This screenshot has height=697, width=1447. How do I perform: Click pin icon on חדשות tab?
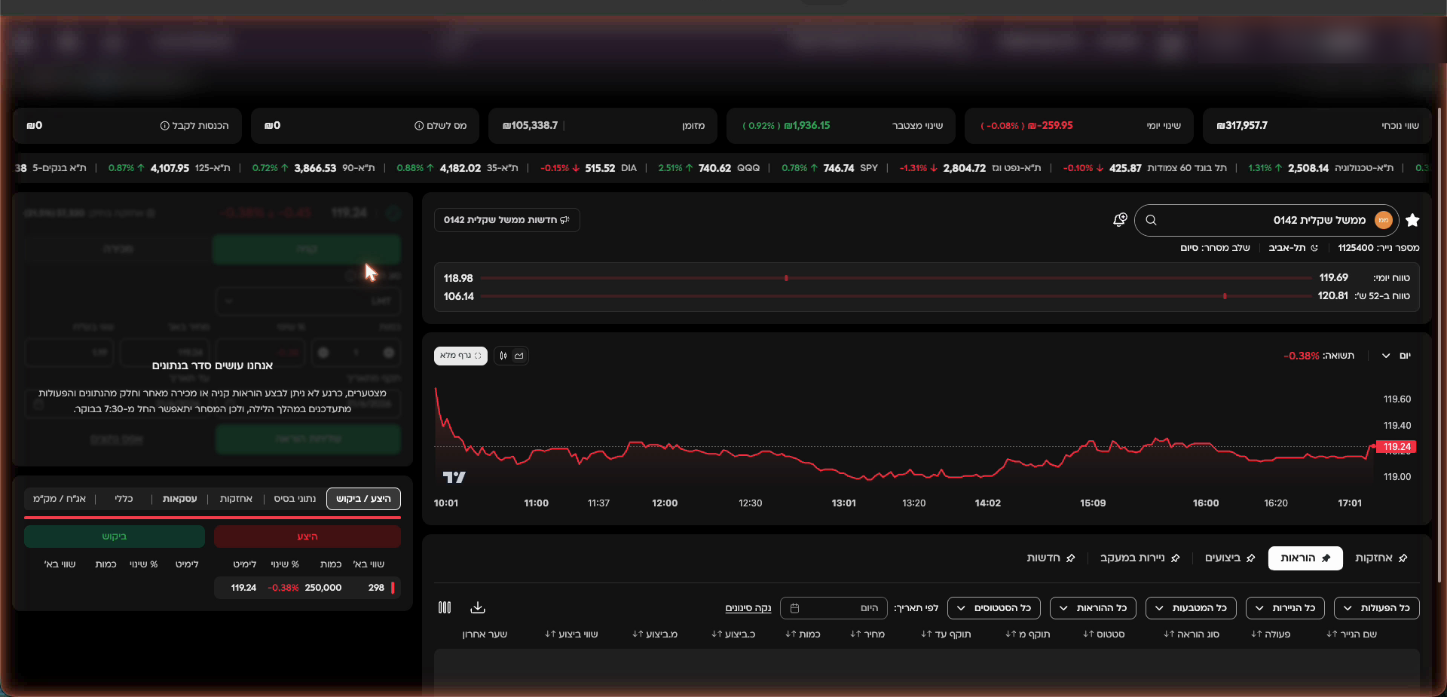(1070, 558)
